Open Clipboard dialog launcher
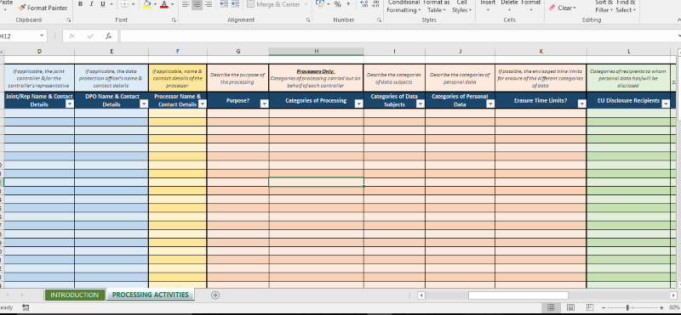 (69, 20)
